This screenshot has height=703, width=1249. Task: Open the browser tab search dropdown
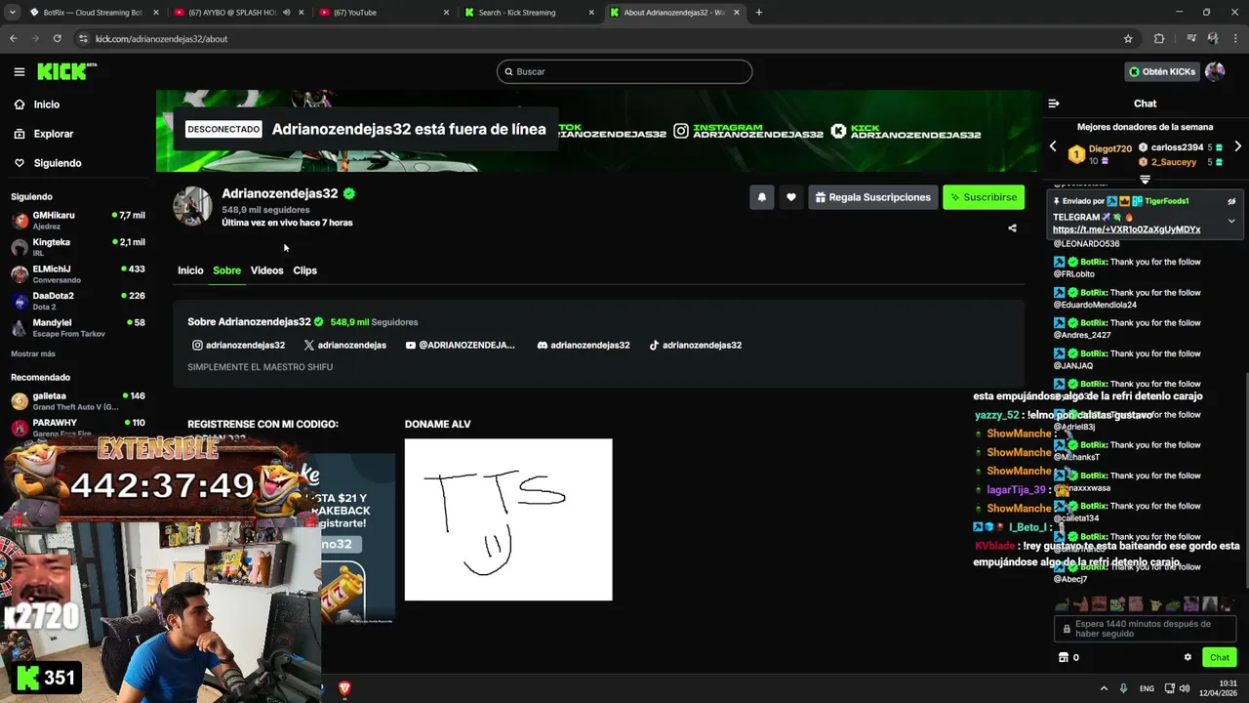click(x=13, y=13)
